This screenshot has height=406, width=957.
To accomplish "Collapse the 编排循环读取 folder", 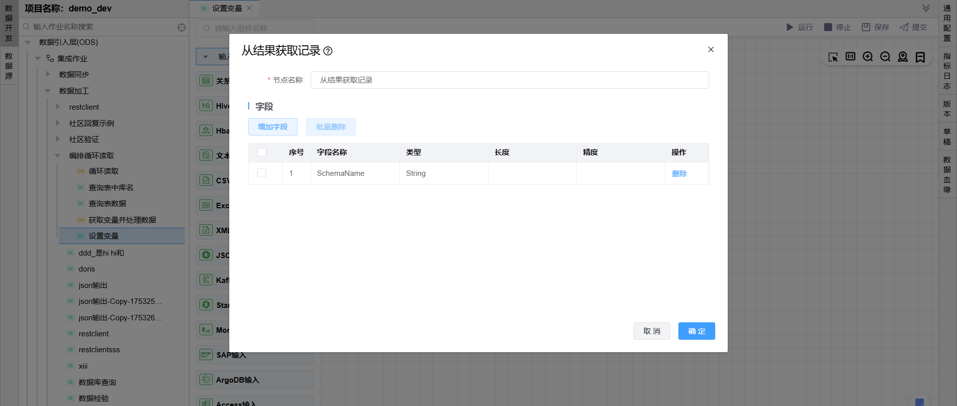I will coord(58,156).
